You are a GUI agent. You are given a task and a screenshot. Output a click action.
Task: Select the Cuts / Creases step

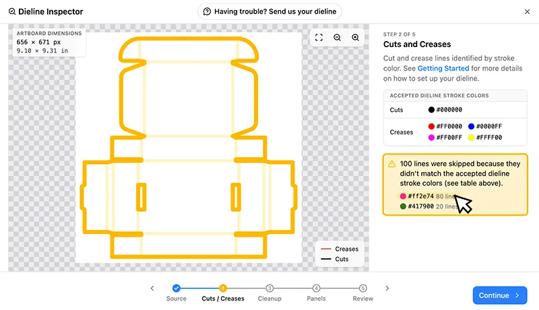pos(223,288)
